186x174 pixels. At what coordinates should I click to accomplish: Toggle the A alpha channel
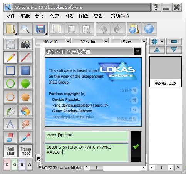30,164
